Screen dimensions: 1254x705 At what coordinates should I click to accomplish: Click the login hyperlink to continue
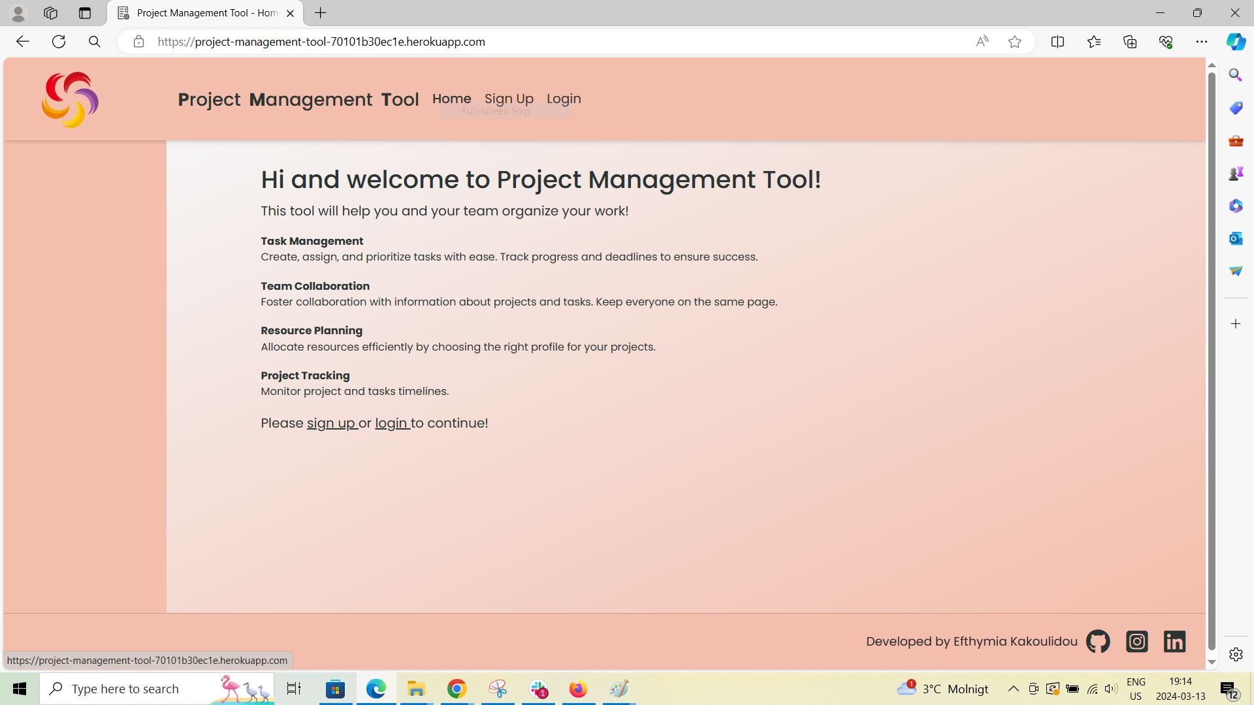(x=391, y=423)
